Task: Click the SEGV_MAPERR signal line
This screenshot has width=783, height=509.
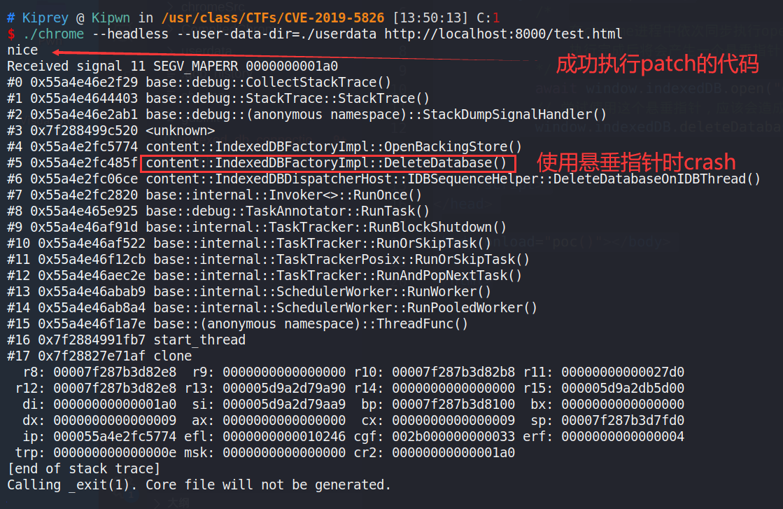Action: click(x=172, y=66)
